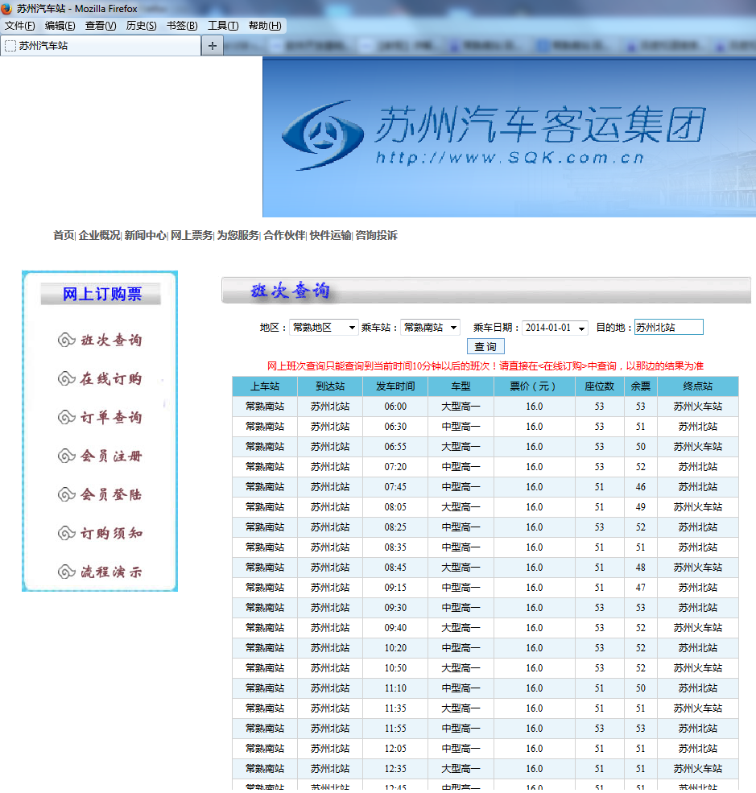Open the 书签(B) menu
The width and height of the screenshot is (756, 793).
182,25
